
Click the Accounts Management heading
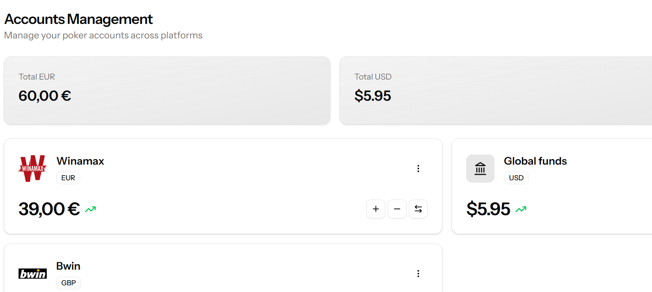point(79,19)
